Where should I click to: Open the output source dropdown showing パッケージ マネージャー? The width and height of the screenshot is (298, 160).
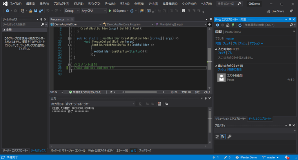click(100, 104)
